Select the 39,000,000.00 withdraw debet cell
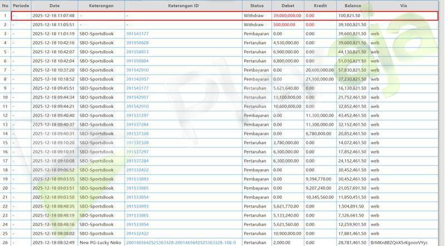The image size is (445, 246). [x=288, y=16]
